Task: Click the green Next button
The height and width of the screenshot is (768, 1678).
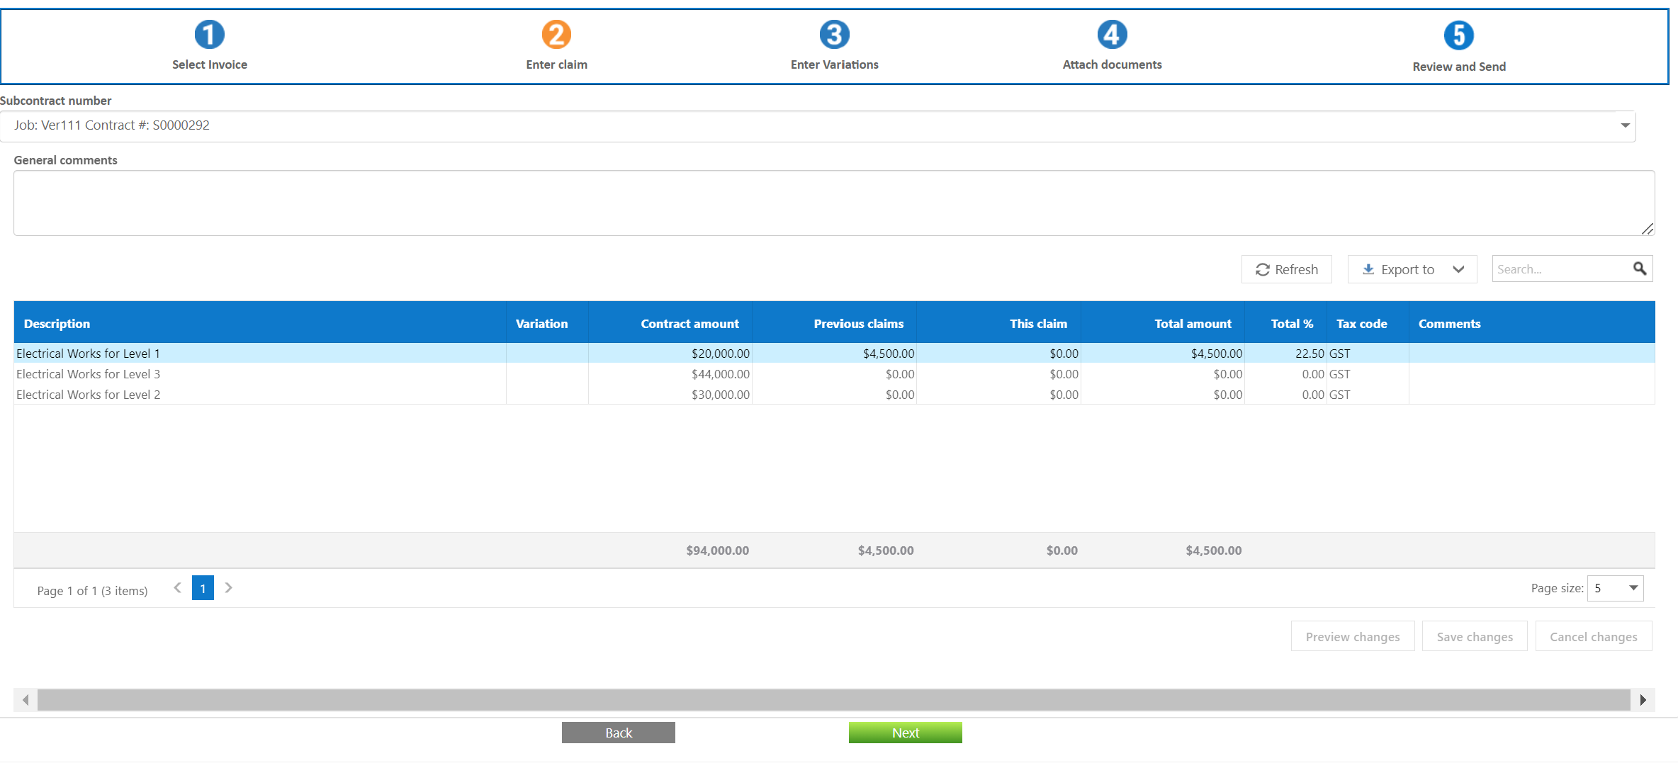Action: 905,733
